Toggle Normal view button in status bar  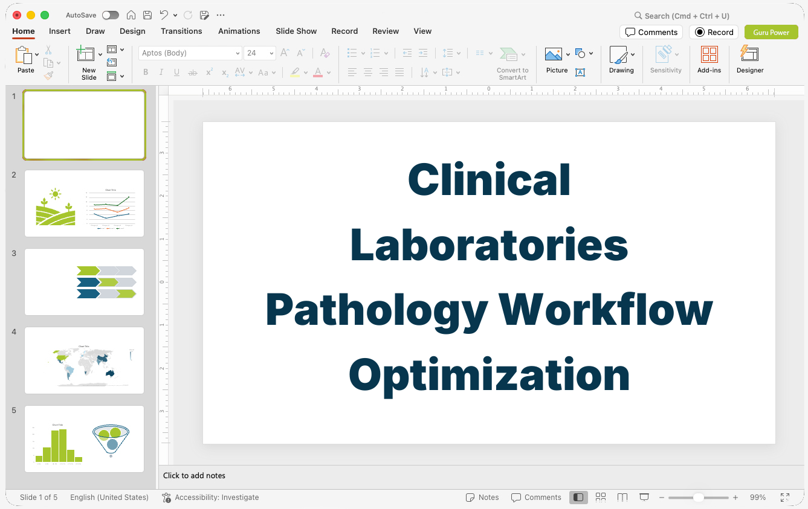pos(578,498)
